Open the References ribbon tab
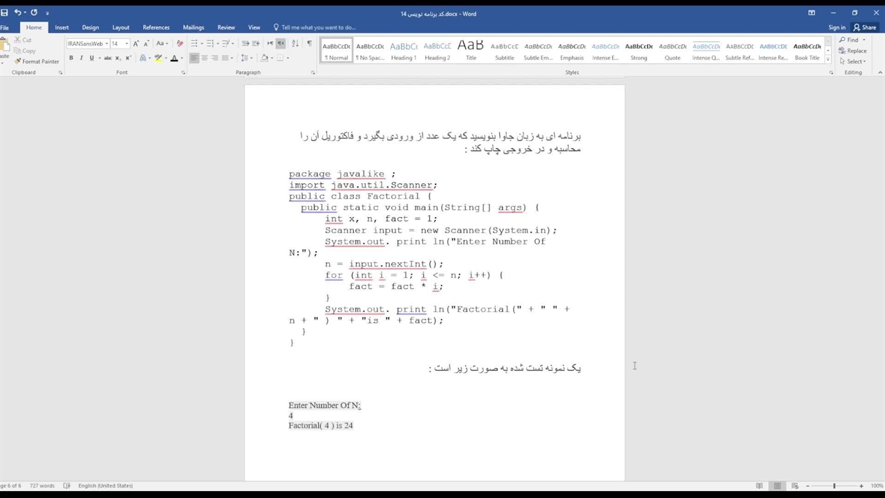The image size is (885, 498). (x=156, y=28)
